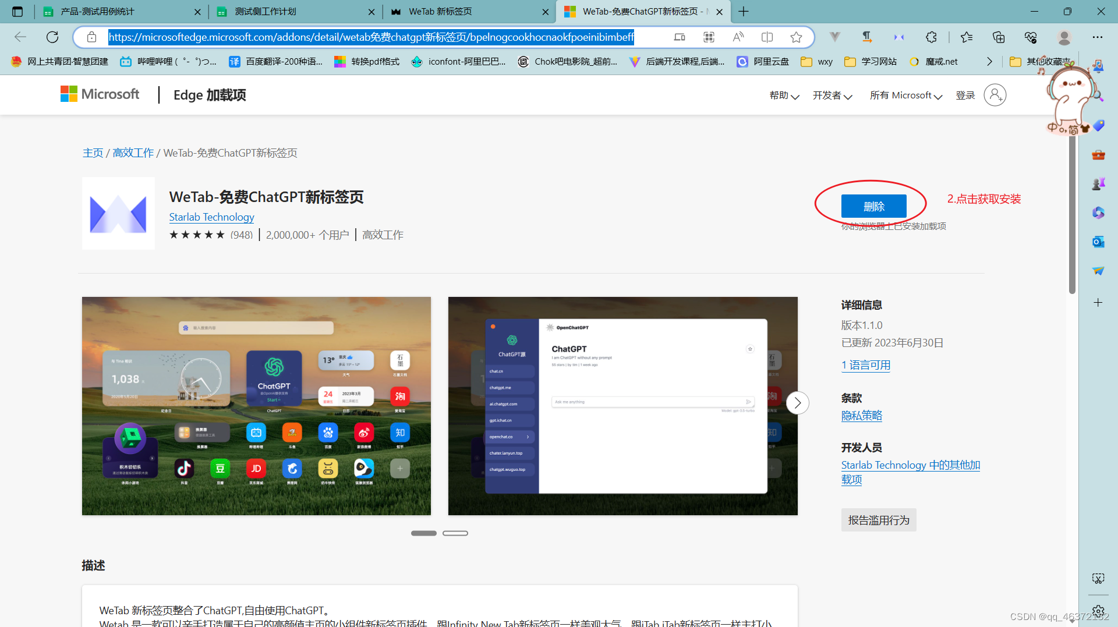Expand the 开发者 dropdown menu

832,95
